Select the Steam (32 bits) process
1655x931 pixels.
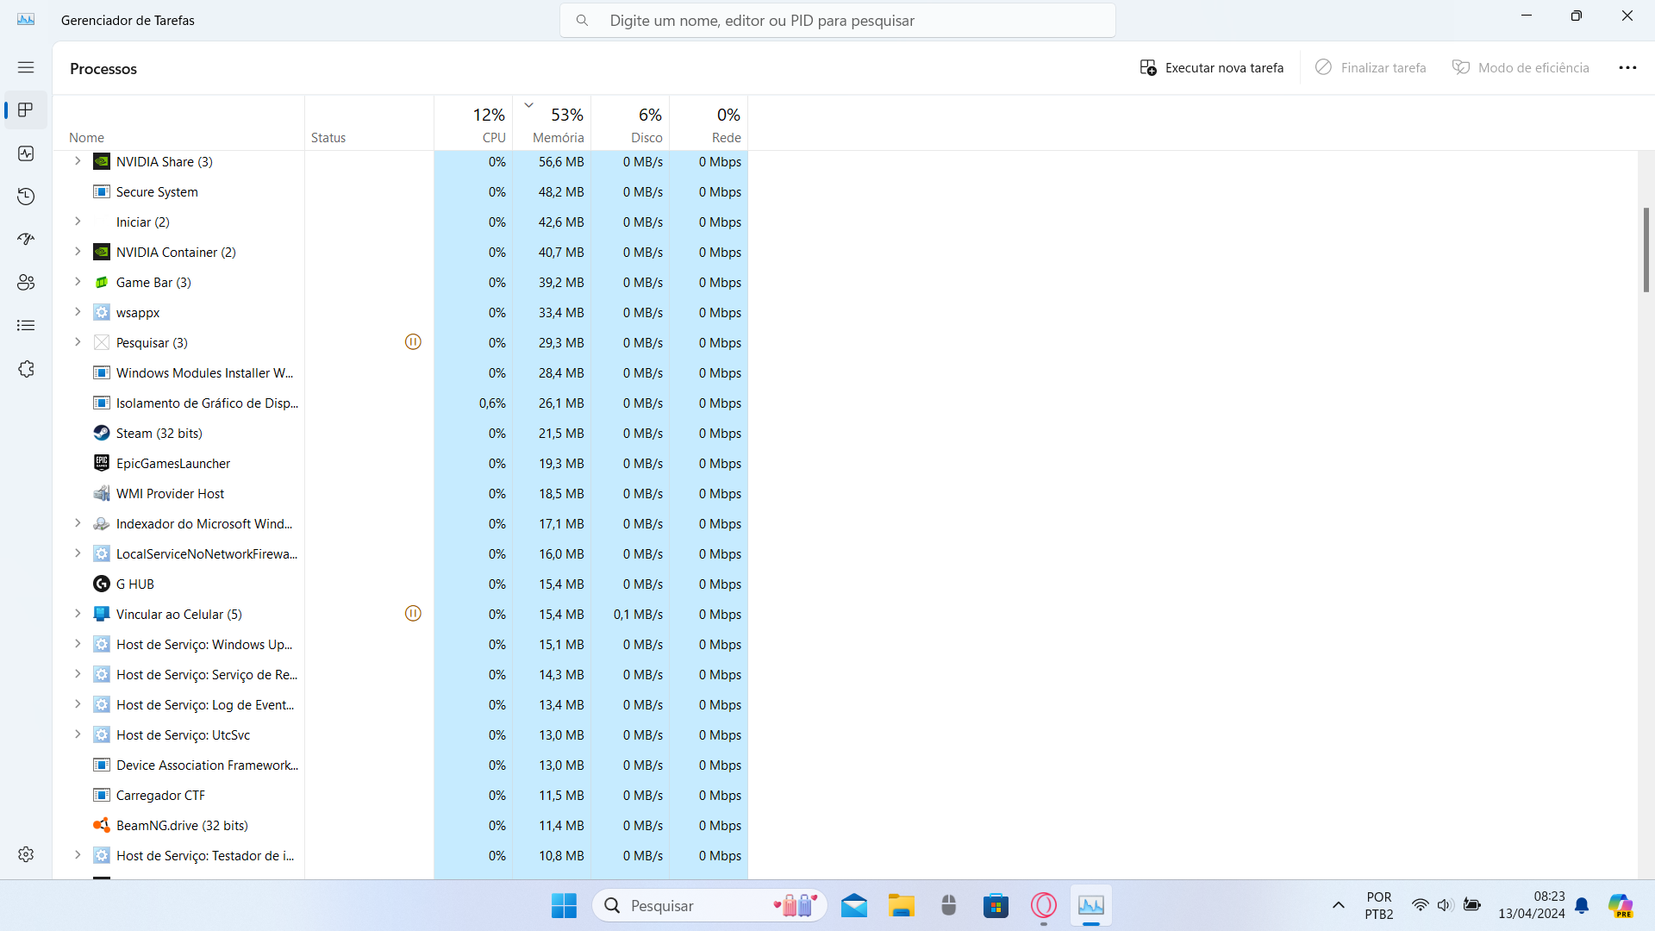(x=159, y=433)
